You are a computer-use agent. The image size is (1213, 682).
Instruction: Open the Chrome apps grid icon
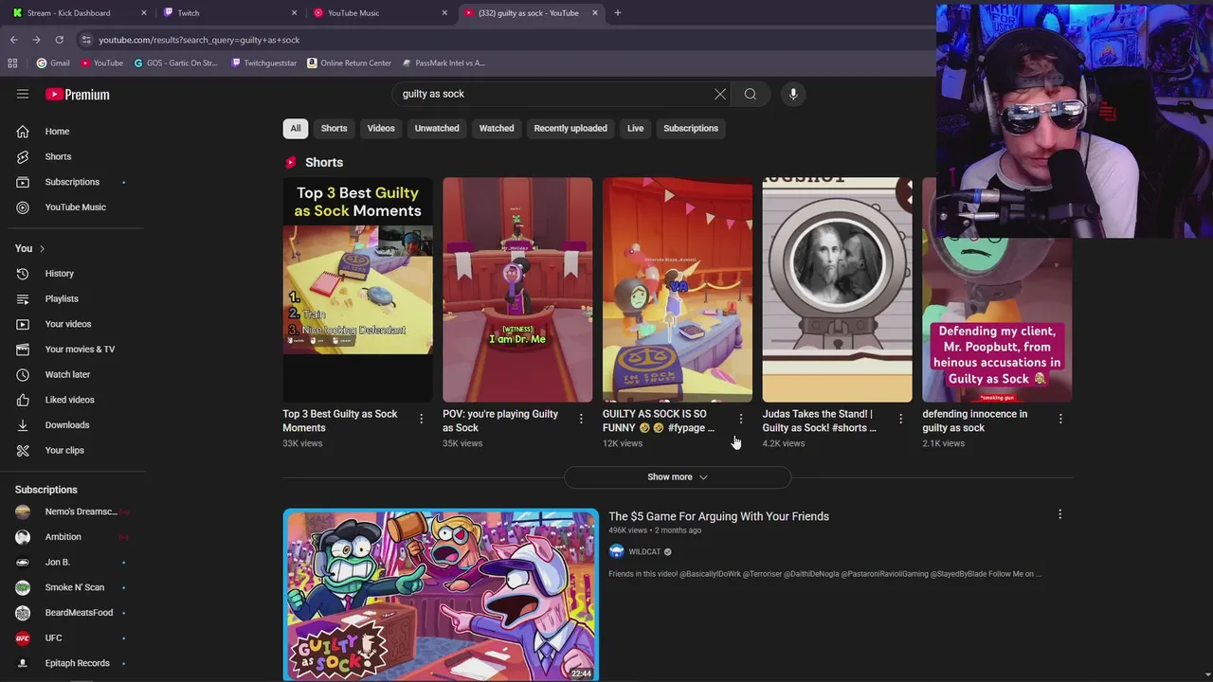12,63
